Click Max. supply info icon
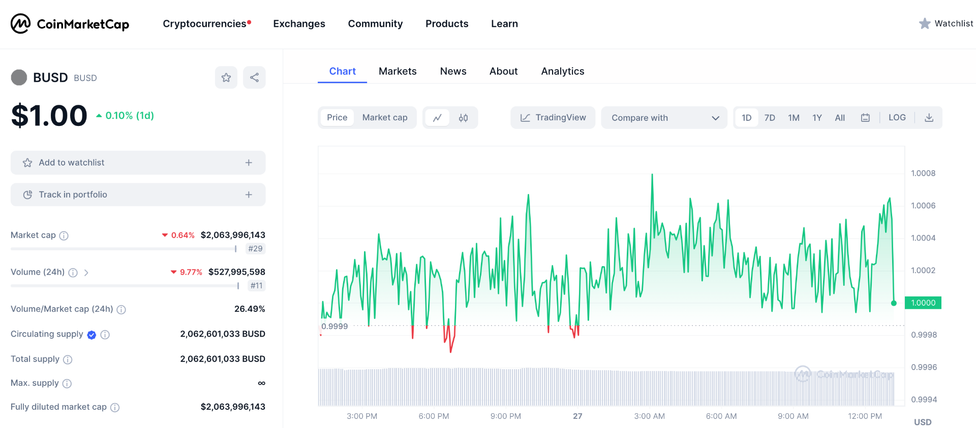Screen dimensions: 976x428 tap(67, 383)
